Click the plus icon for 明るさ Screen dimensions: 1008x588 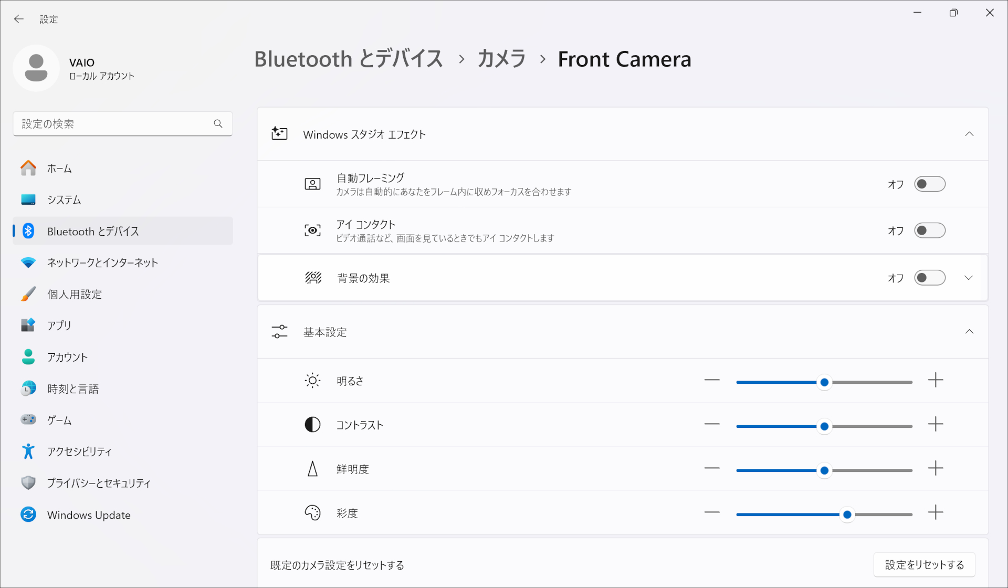(x=936, y=380)
